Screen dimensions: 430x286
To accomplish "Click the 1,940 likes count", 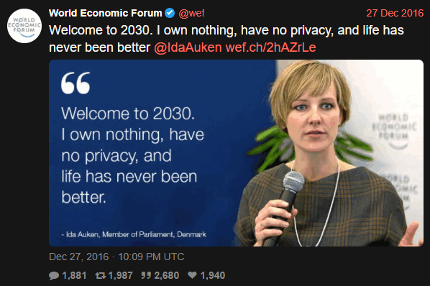I will pos(213,275).
